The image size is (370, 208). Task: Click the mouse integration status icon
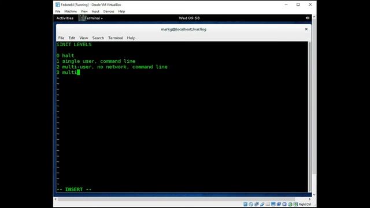290,204
